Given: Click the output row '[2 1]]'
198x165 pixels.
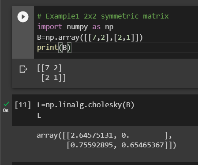Looking at the screenshot, I should pos(53,78).
